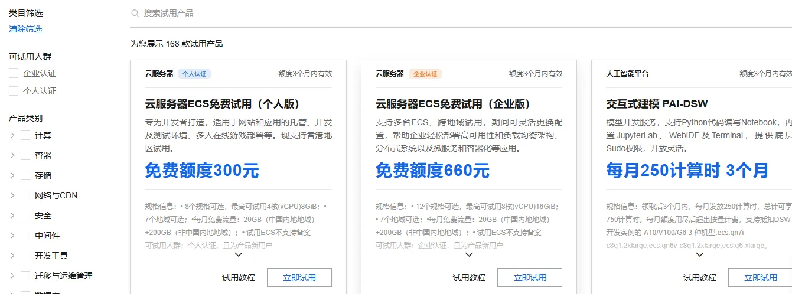Expand details arrow on 个人版 ECS card
792x294 pixels.
pyautogui.click(x=239, y=255)
